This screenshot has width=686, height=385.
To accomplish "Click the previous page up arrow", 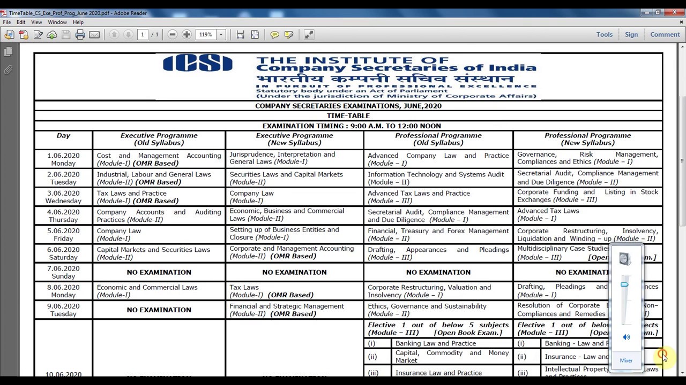I will [x=114, y=34].
